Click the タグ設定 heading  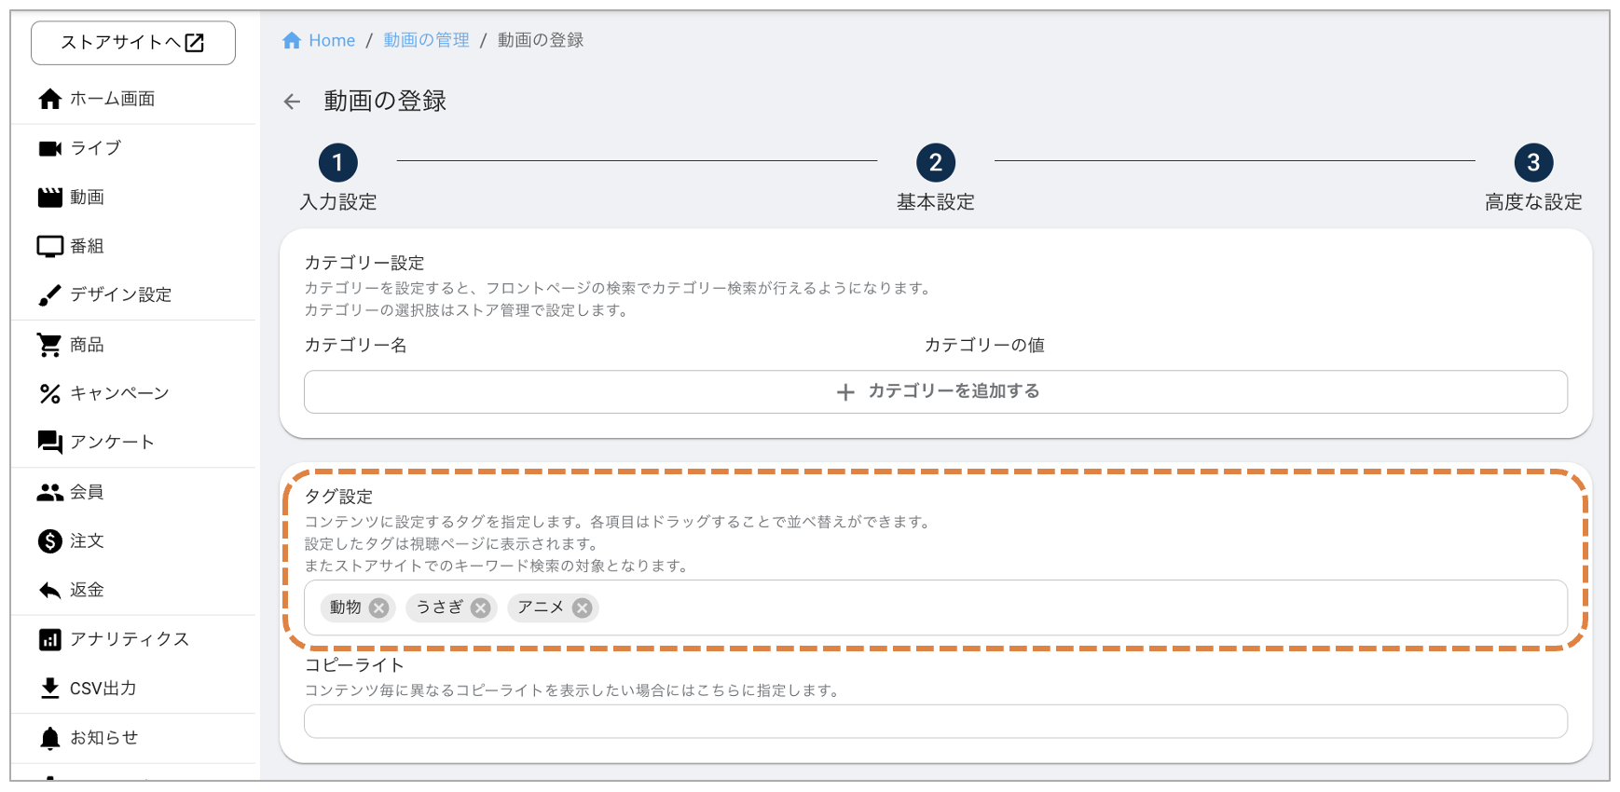[338, 497]
